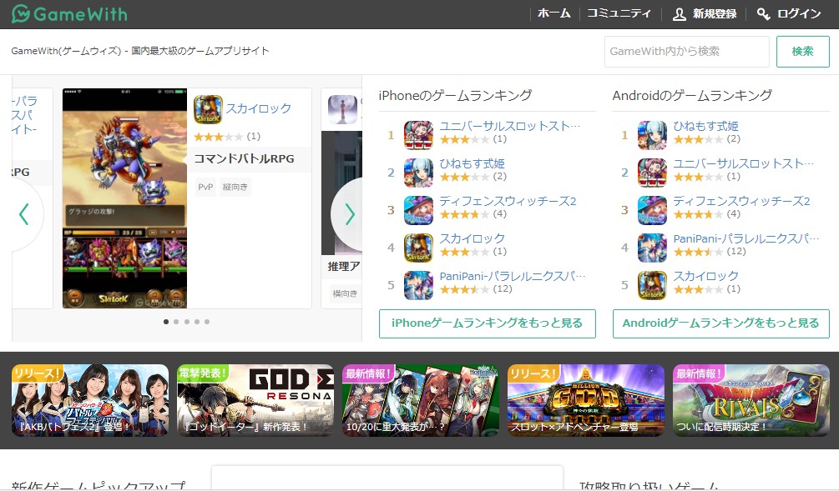Open the Dragon Quest Rivals ついに配信時期決定 banner
This screenshot has height=491, width=839.
[751, 401]
